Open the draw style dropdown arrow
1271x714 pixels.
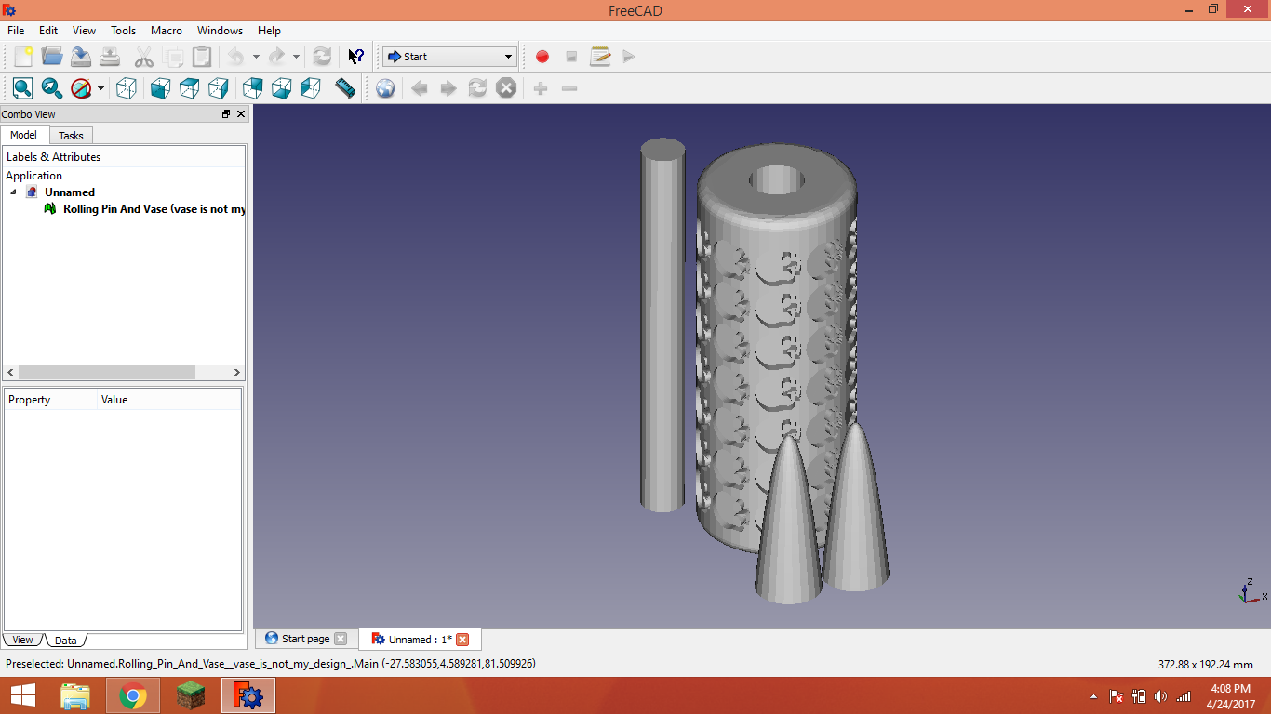(x=100, y=88)
